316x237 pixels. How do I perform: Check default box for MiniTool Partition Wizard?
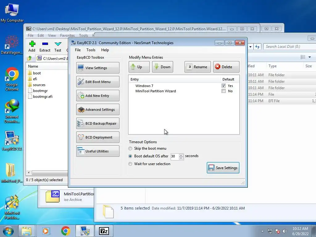[223, 91]
